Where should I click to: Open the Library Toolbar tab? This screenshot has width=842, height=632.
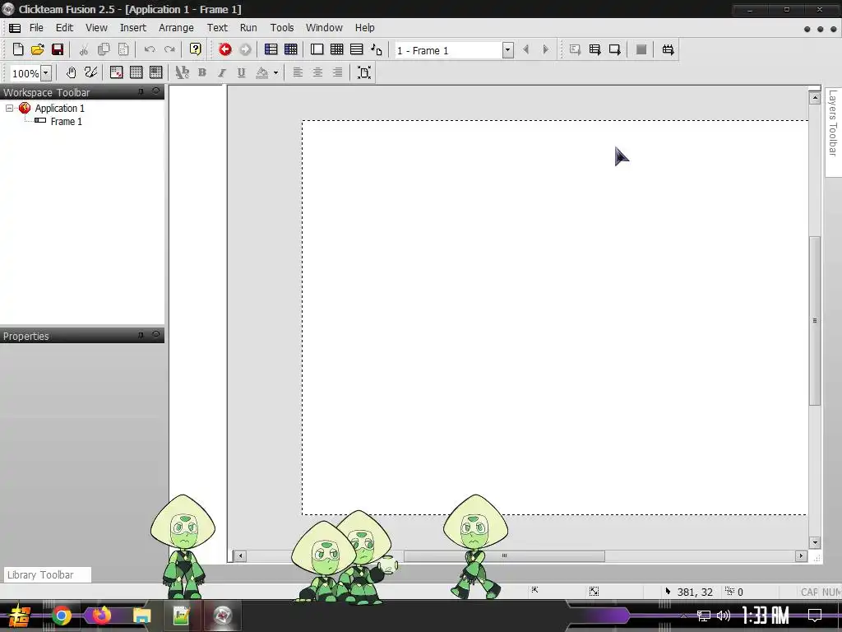(x=47, y=574)
